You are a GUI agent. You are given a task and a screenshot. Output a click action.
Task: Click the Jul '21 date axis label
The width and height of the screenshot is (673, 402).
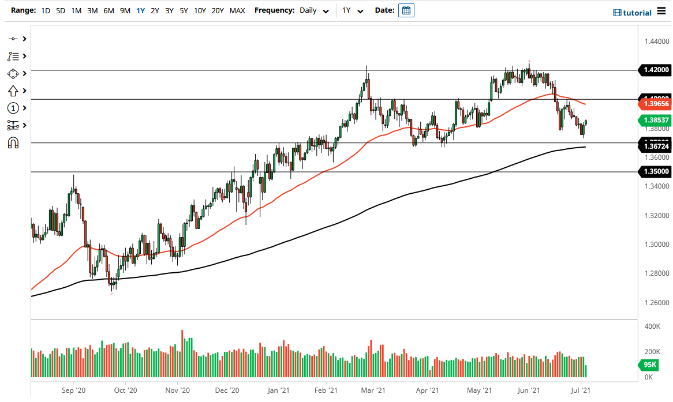click(581, 390)
